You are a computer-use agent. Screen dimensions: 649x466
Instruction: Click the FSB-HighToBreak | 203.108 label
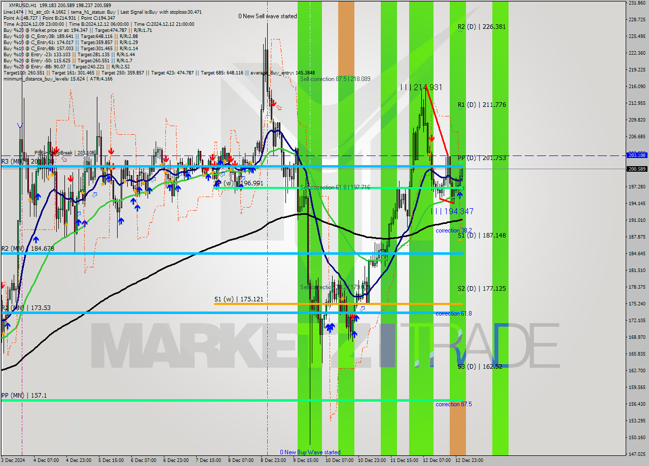point(64,152)
